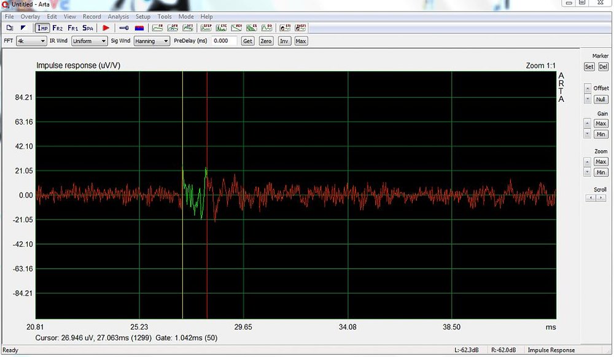Viewport: 614px width, 357px height.
Task: Click the L:-62.3dB status bar value
Action: [x=467, y=350]
